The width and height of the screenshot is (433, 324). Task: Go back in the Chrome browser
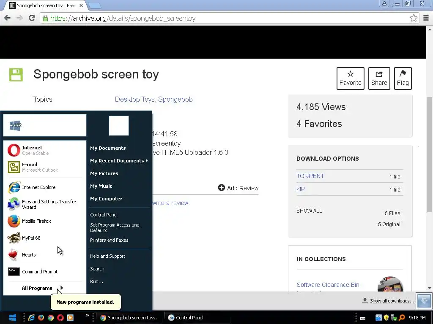pos(8,18)
